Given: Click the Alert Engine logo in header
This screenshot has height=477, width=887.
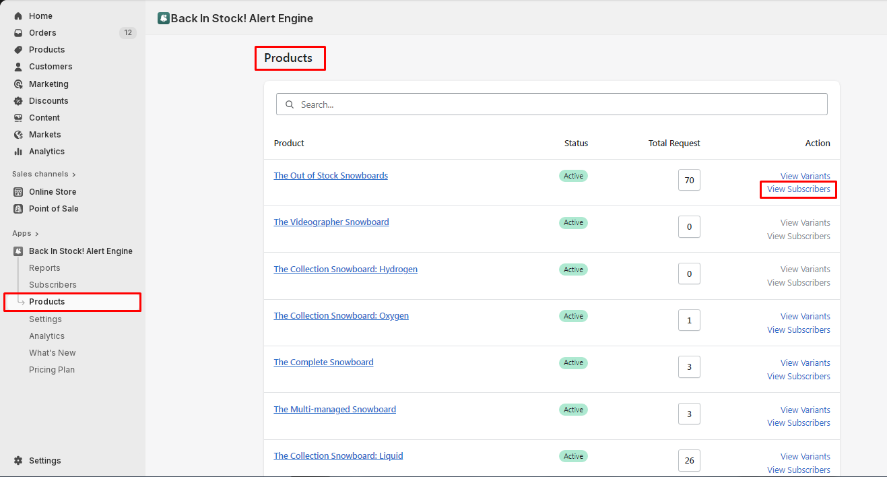Looking at the screenshot, I should 163,18.
